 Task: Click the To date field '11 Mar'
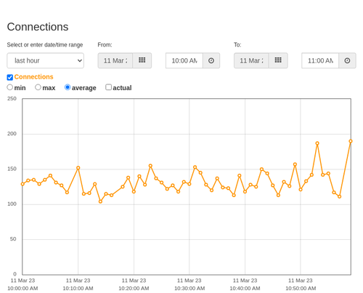pyautogui.click(x=251, y=60)
